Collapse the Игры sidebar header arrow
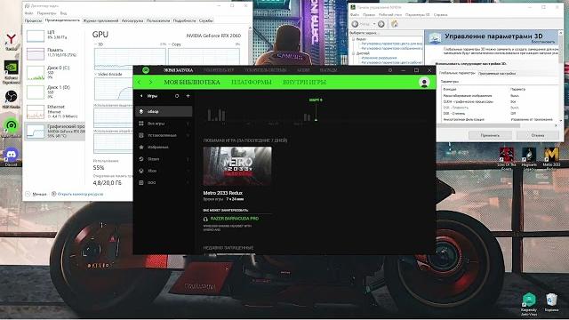569x320 pixels. point(141,96)
